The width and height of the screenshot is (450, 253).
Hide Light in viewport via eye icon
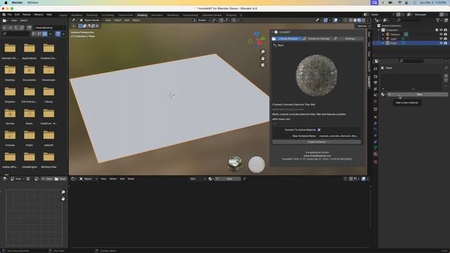tap(441, 39)
